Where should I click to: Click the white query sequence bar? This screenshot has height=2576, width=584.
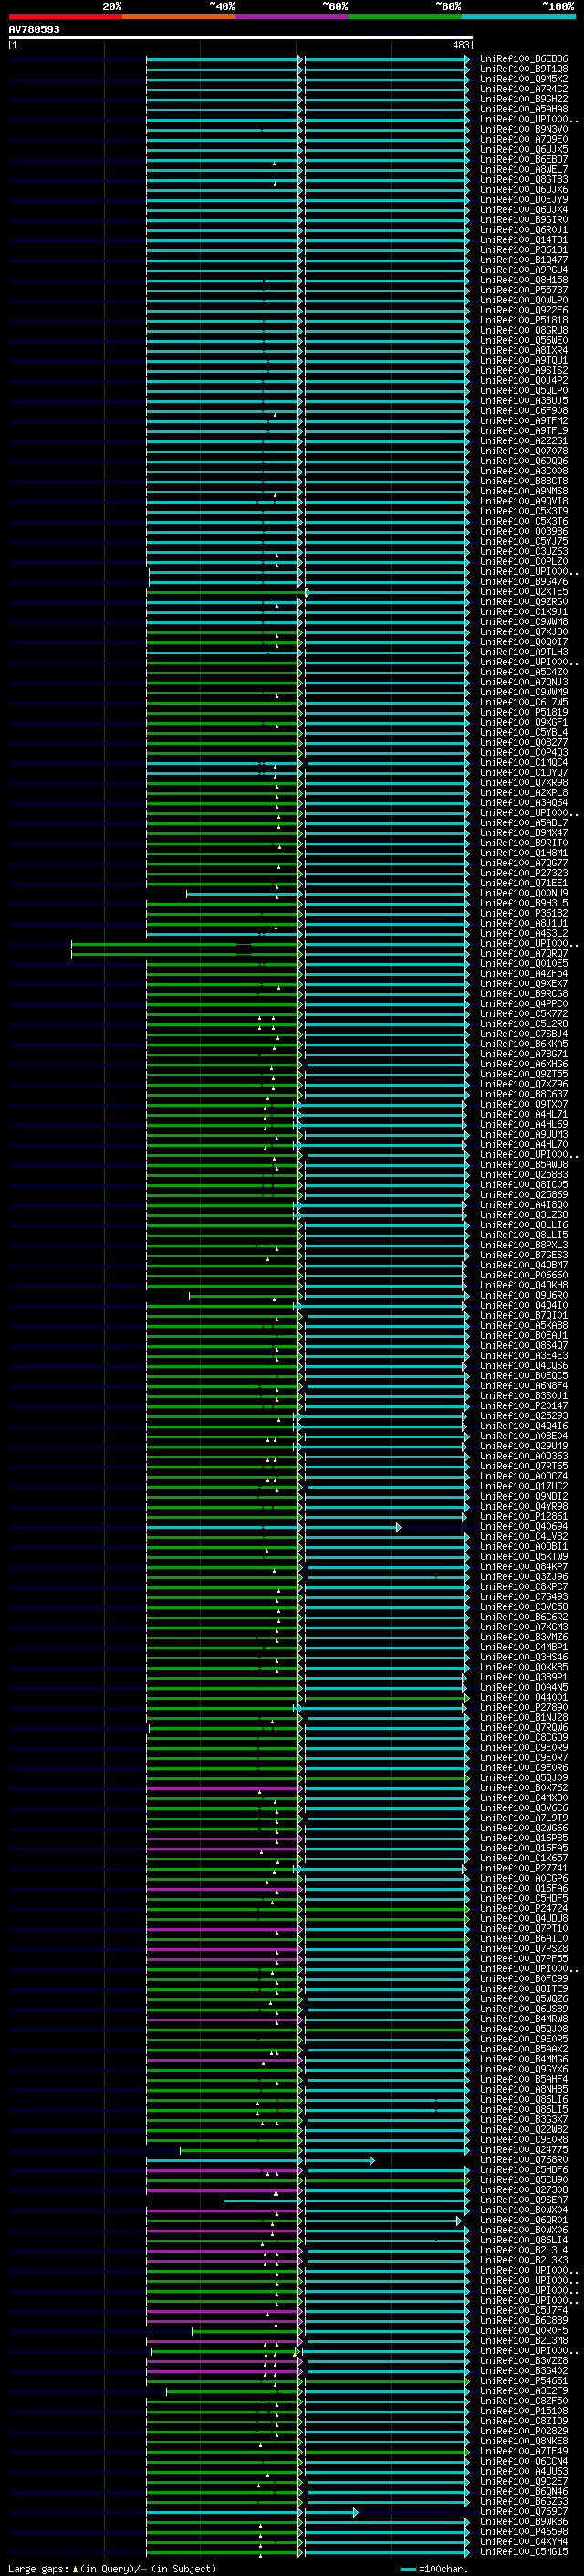[x=241, y=37]
